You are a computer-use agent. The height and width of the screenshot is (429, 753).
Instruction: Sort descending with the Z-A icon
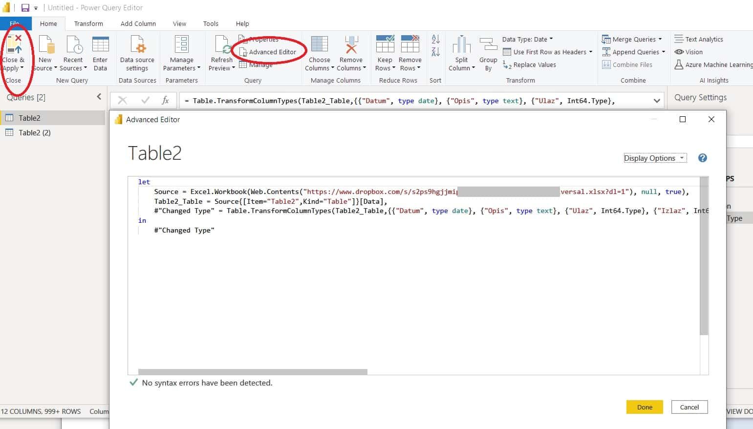click(x=435, y=51)
